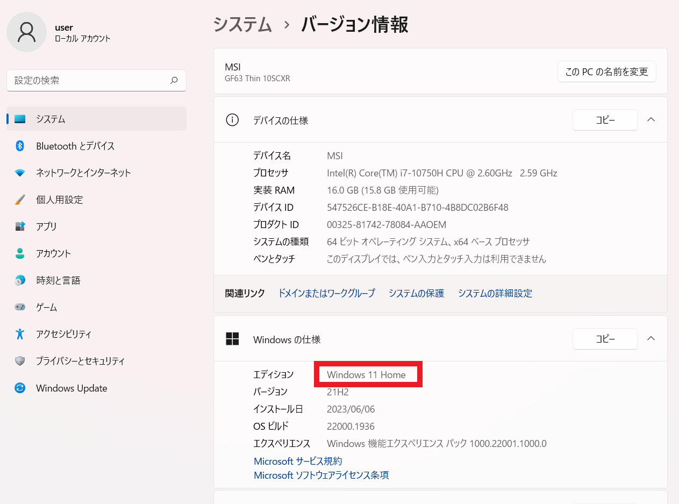Collapse the Windows の仕様 section chevron

click(x=651, y=339)
